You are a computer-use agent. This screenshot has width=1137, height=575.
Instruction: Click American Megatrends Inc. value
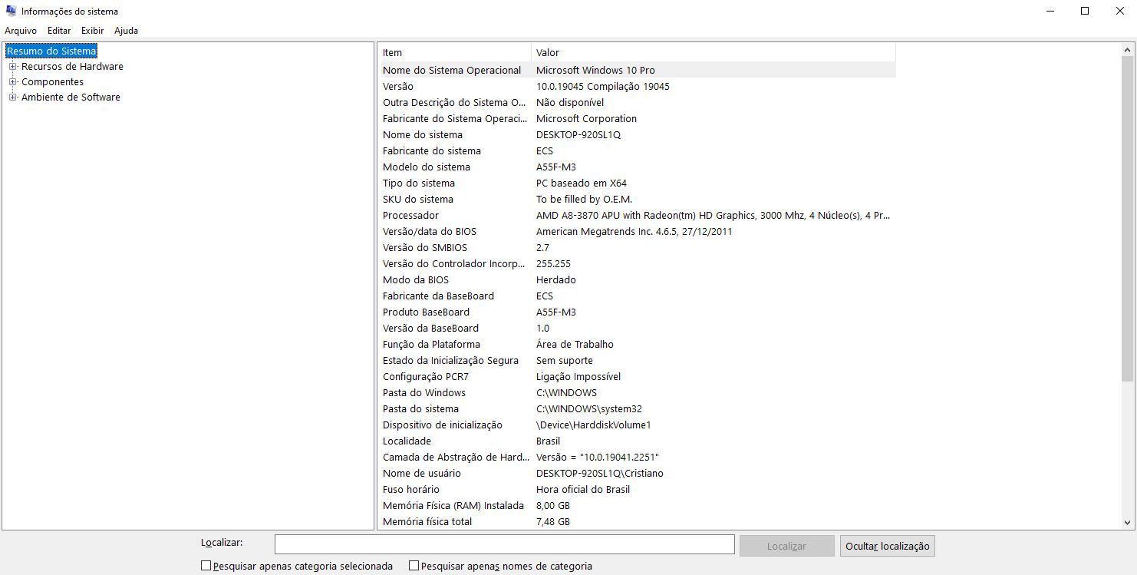(634, 231)
